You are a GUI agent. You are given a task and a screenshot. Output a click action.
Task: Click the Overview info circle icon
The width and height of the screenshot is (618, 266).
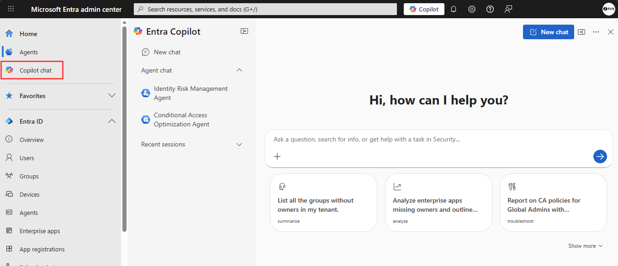pyautogui.click(x=9, y=139)
